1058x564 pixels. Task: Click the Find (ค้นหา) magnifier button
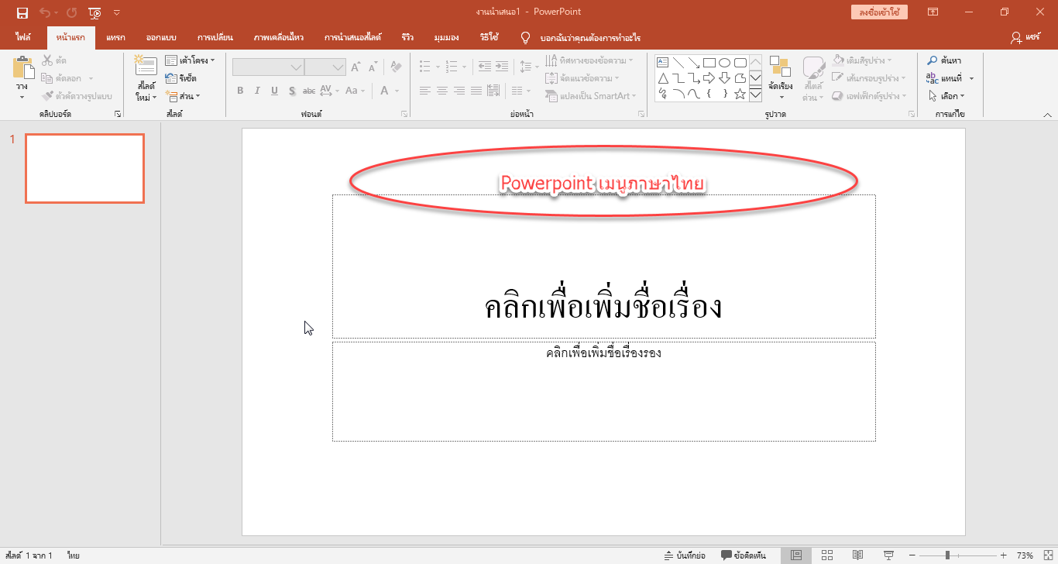[x=945, y=60]
